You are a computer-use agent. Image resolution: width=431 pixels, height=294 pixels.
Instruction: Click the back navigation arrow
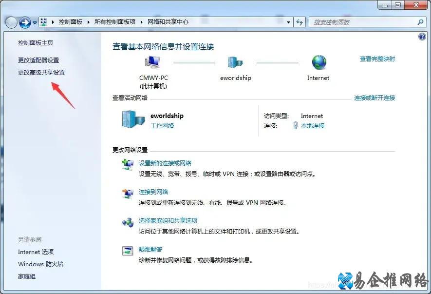11,22
